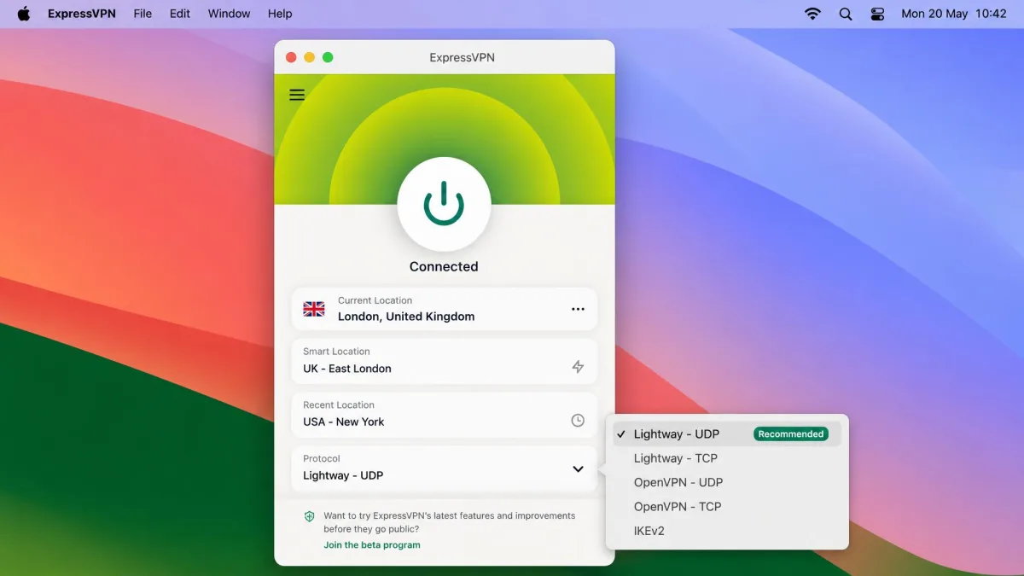This screenshot has width=1024, height=576.
Task: Open the Edit menu
Action: (x=180, y=14)
